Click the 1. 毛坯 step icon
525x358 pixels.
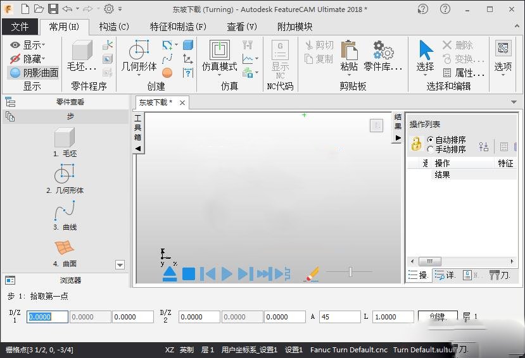[65, 138]
